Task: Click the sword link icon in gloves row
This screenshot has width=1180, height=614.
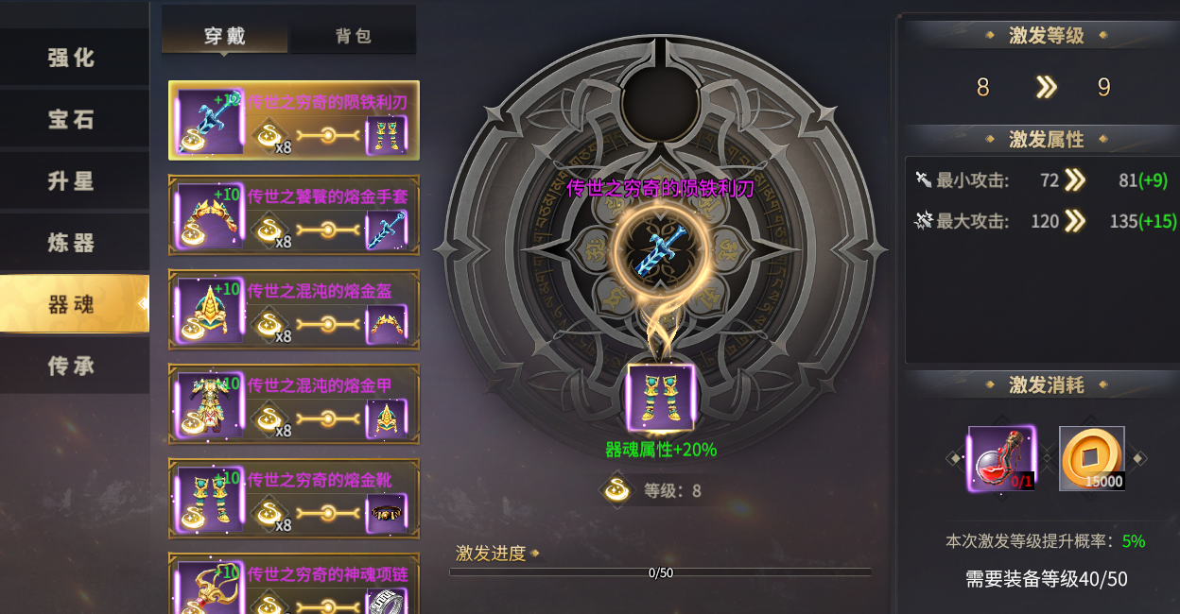Action: (x=386, y=230)
